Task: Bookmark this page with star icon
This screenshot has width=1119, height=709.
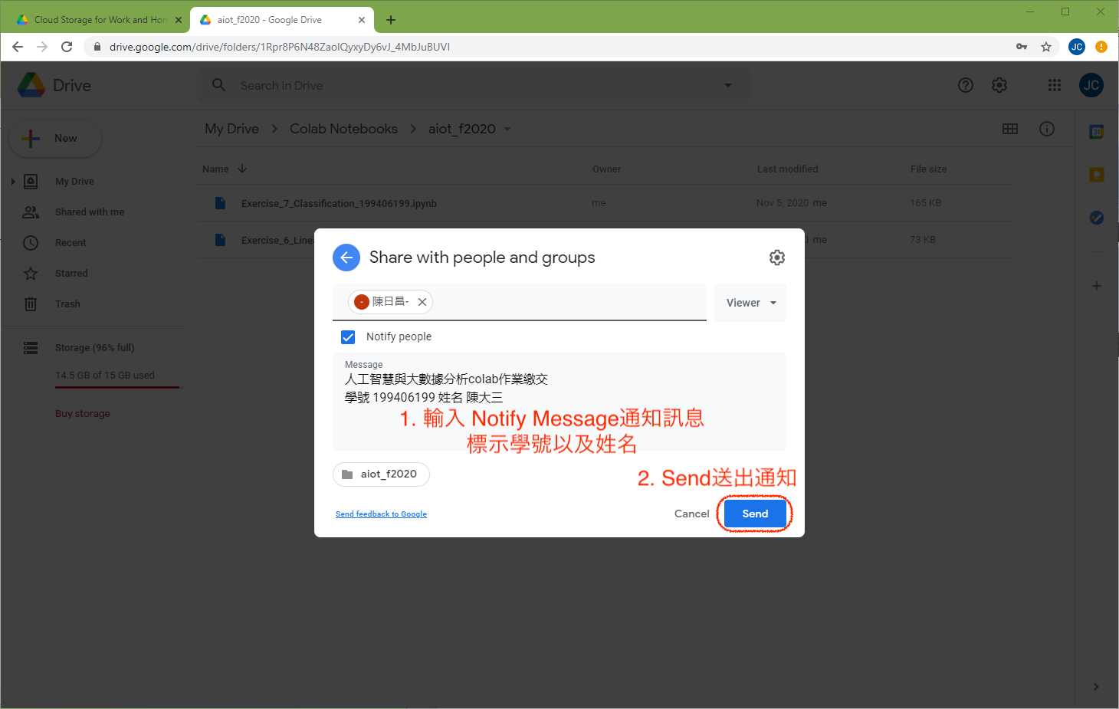Action: click(1046, 47)
